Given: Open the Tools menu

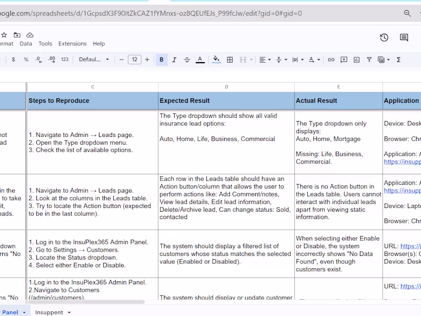Looking at the screenshot, I should pos(45,44).
